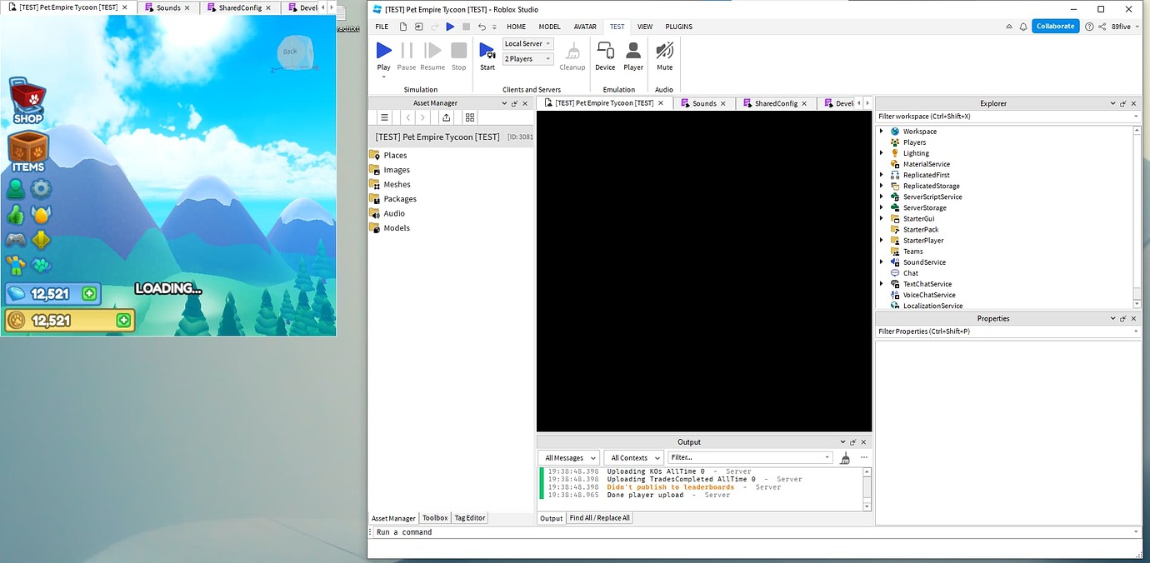Image resolution: width=1150 pixels, height=563 pixels.
Task: Click the share icon beside 89five
Action: click(x=1102, y=27)
